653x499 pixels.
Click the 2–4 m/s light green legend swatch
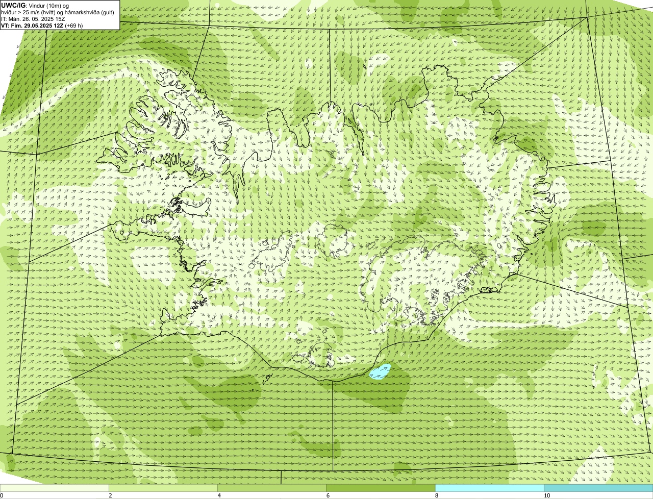tap(163, 488)
